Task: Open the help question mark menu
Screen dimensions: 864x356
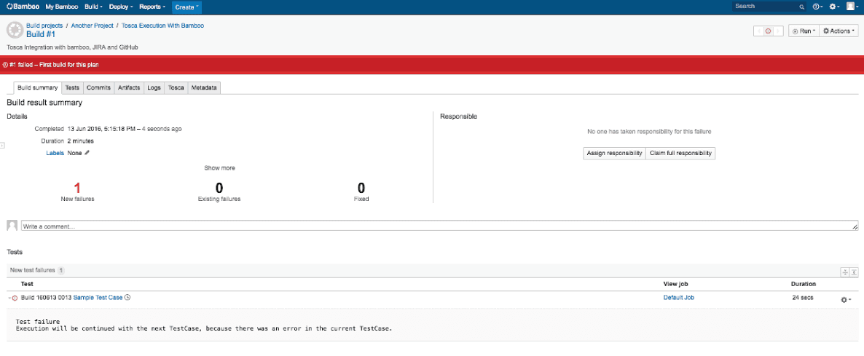Action: (817, 7)
